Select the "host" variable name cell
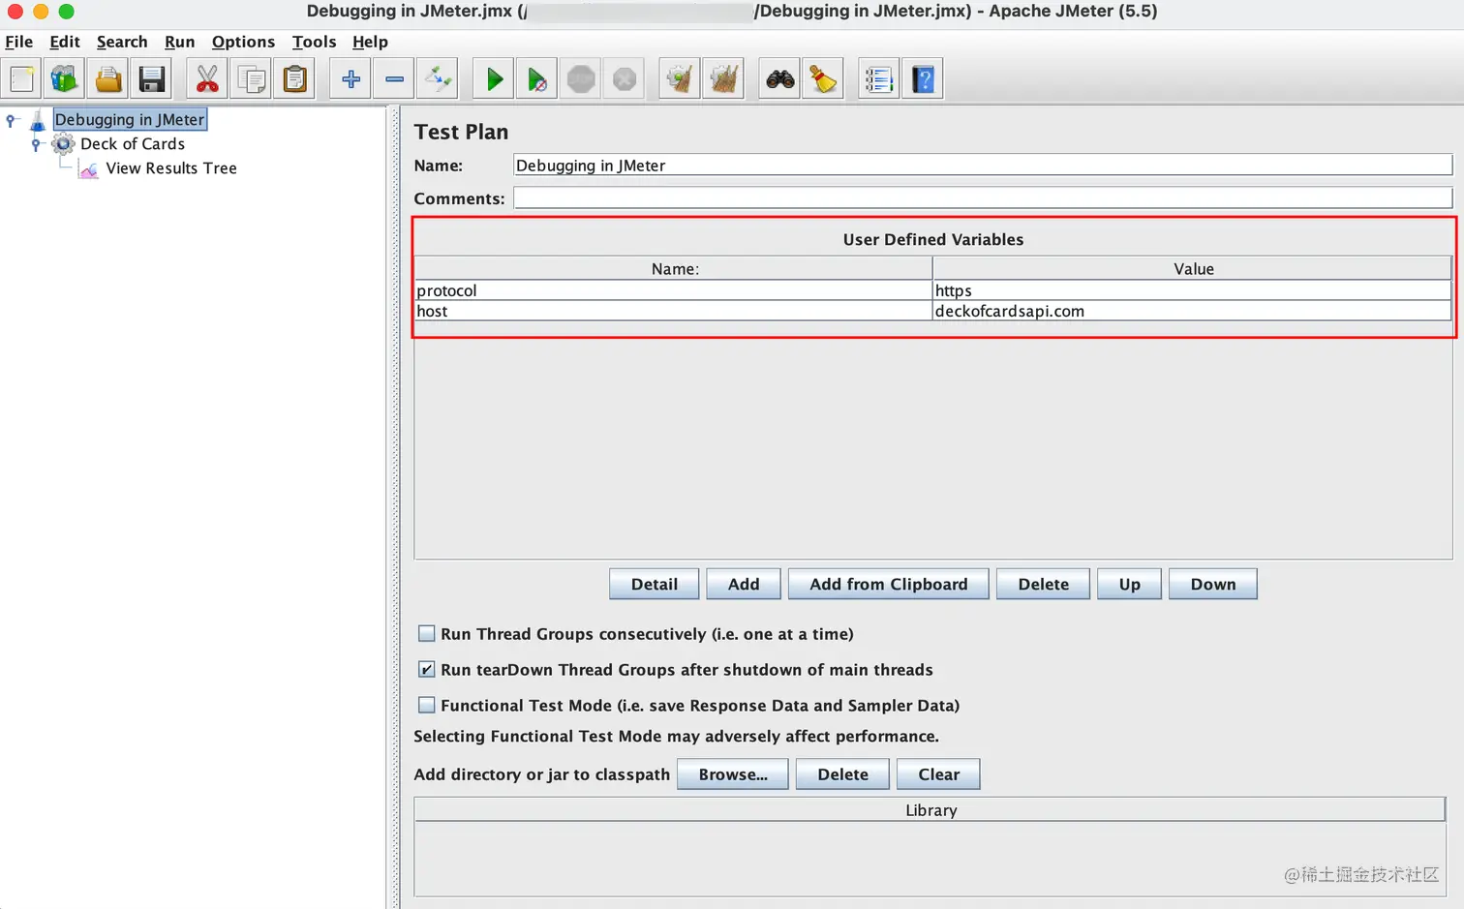The width and height of the screenshot is (1464, 909). click(673, 311)
